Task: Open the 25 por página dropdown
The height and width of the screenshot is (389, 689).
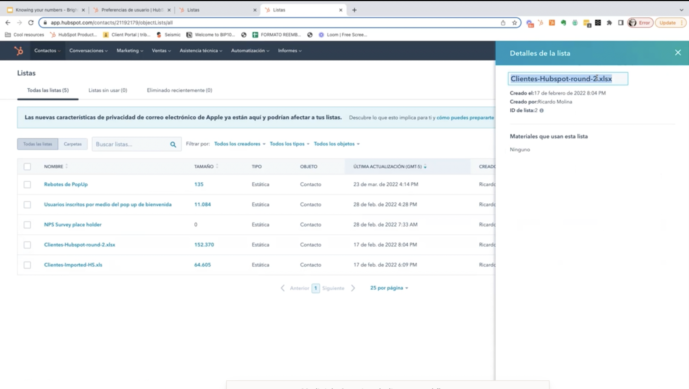Action: pos(389,288)
